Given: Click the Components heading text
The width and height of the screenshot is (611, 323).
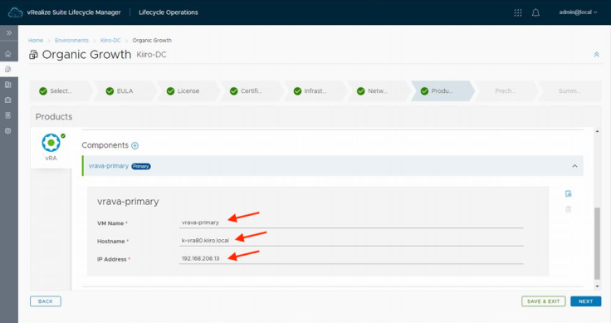Looking at the screenshot, I should (x=105, y=145).
